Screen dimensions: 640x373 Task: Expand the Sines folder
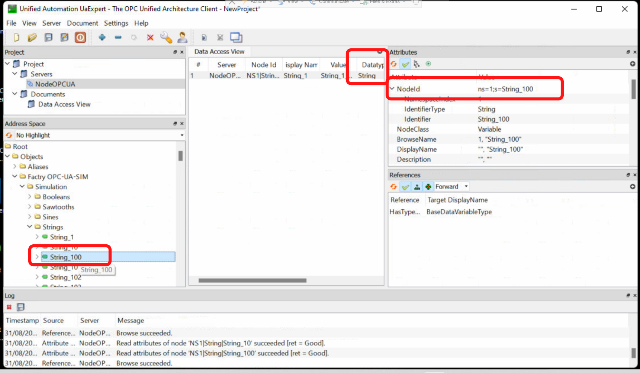click(x=30, y=217)
